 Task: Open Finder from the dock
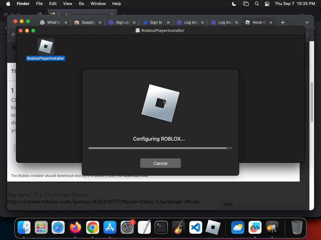pos(24,227)
